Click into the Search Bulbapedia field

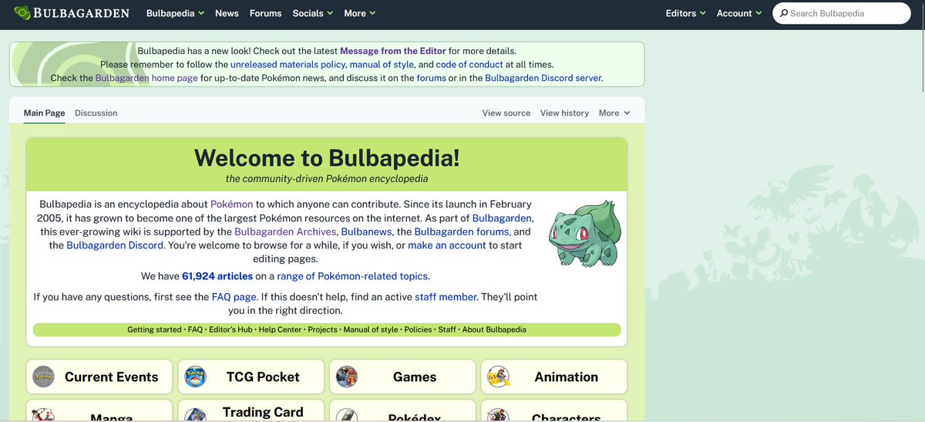pos(842,13)
